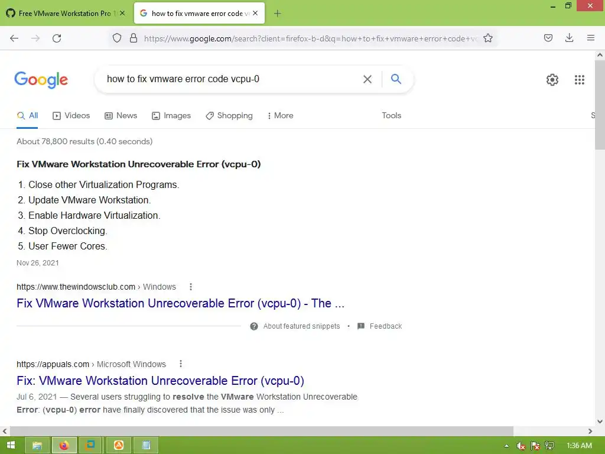Open a new browser tab

point(278,14)
